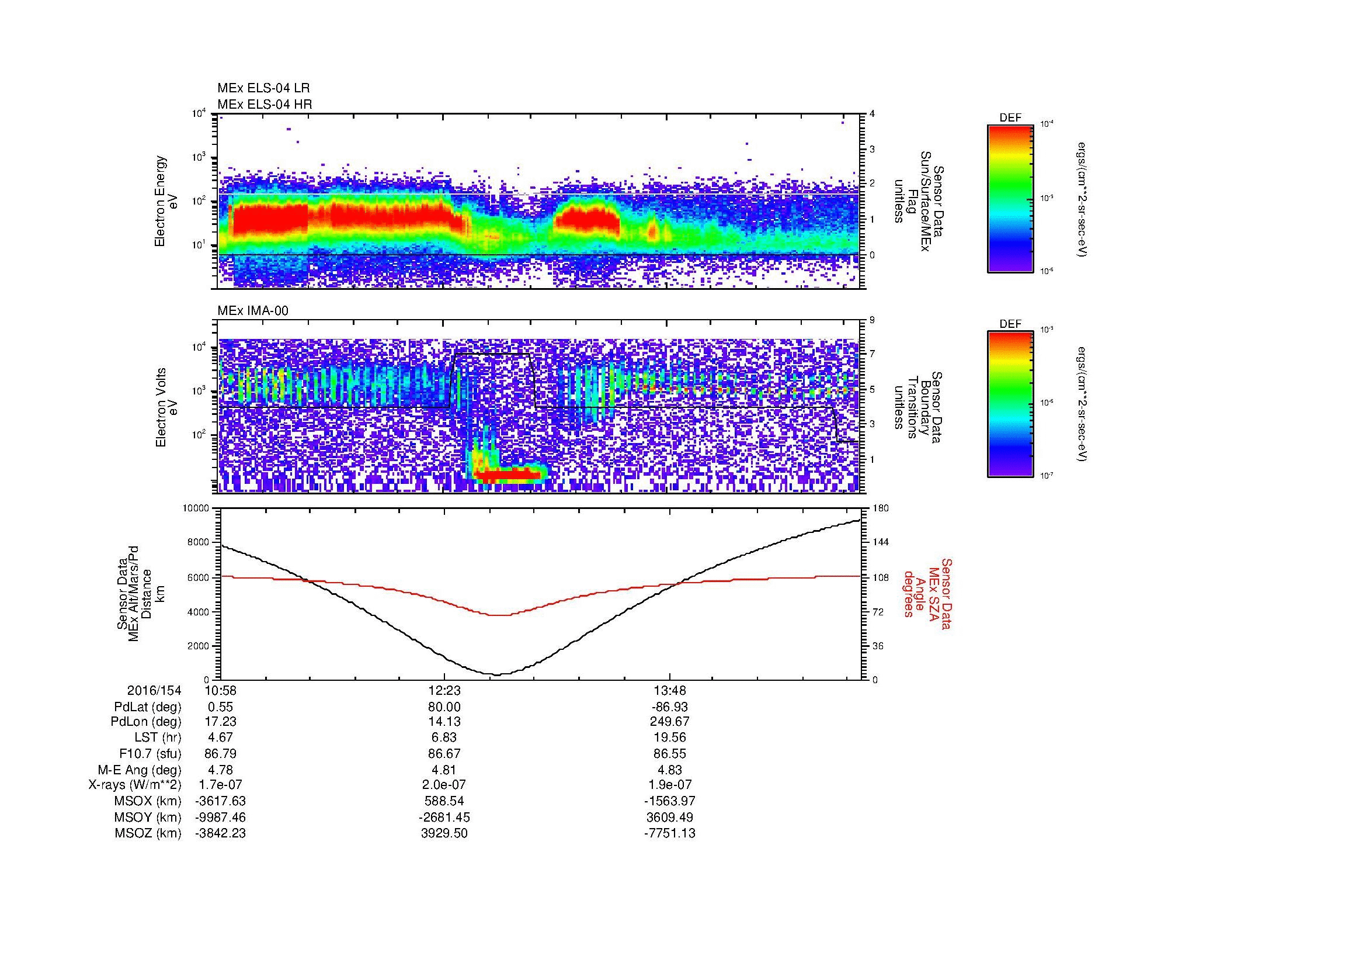This screenshot has height=966, width=1366.
Task: Click the MSOX value '588.54'
Action: (x=444, y=801)
